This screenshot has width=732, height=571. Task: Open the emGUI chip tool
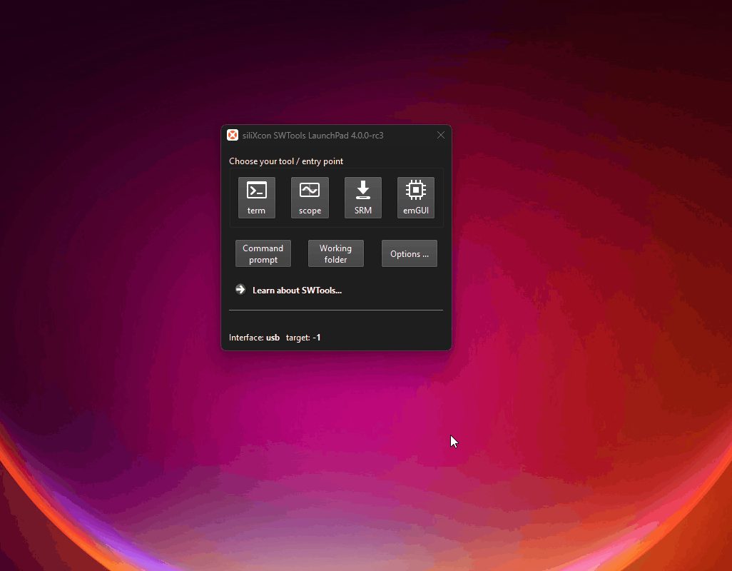click(415, 198)
